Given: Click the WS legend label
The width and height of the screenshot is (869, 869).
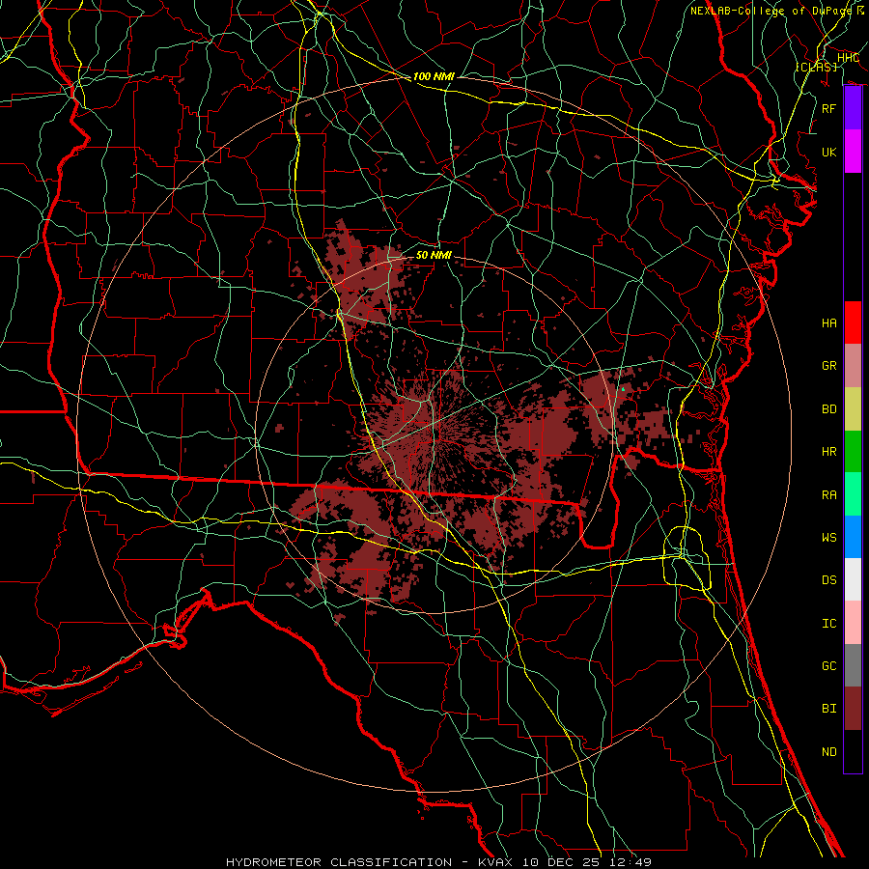Looking at the screenshot, I should pos(829,538).
